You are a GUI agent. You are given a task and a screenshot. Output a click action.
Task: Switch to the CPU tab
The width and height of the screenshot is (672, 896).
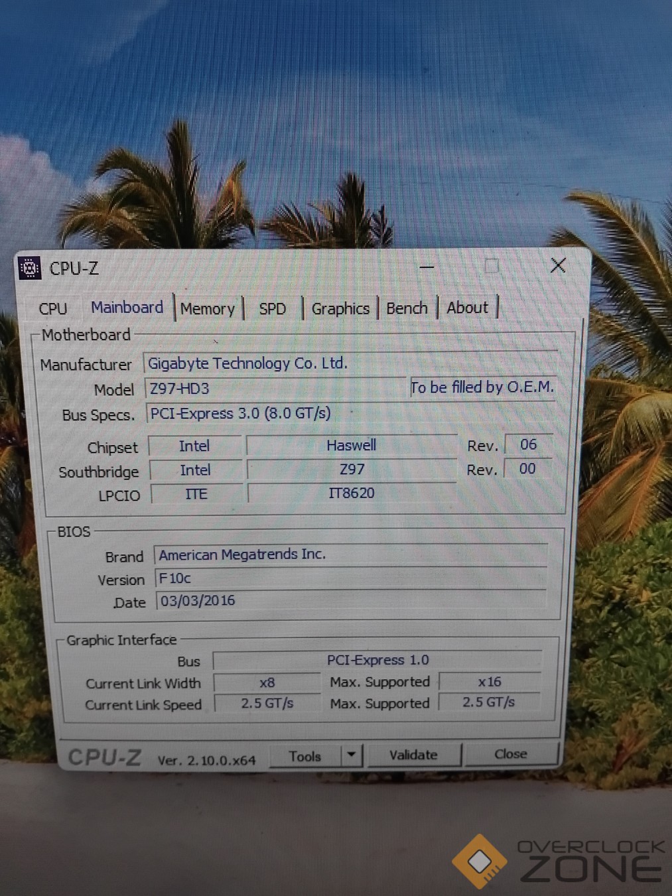point(52,308)
